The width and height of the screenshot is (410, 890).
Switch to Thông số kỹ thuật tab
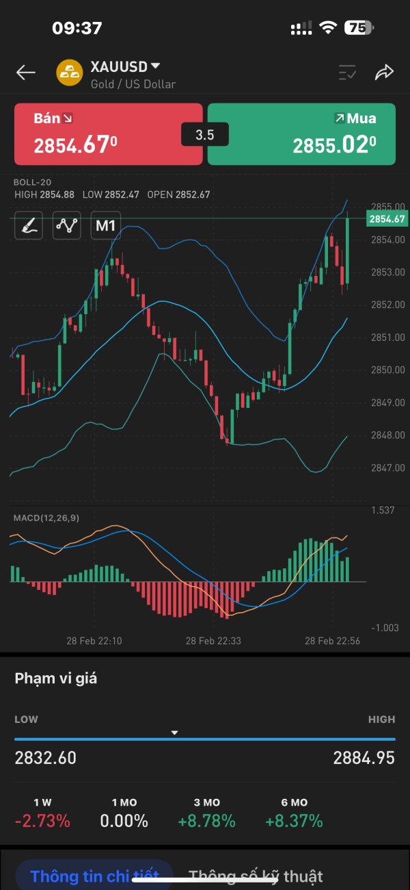[256, 876]
